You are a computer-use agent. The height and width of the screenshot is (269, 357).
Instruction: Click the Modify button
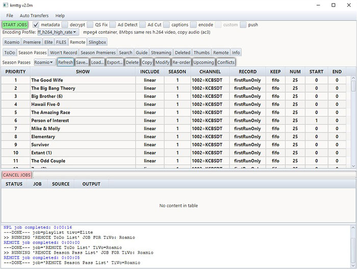pyautogui.click(x=162, y=62)
